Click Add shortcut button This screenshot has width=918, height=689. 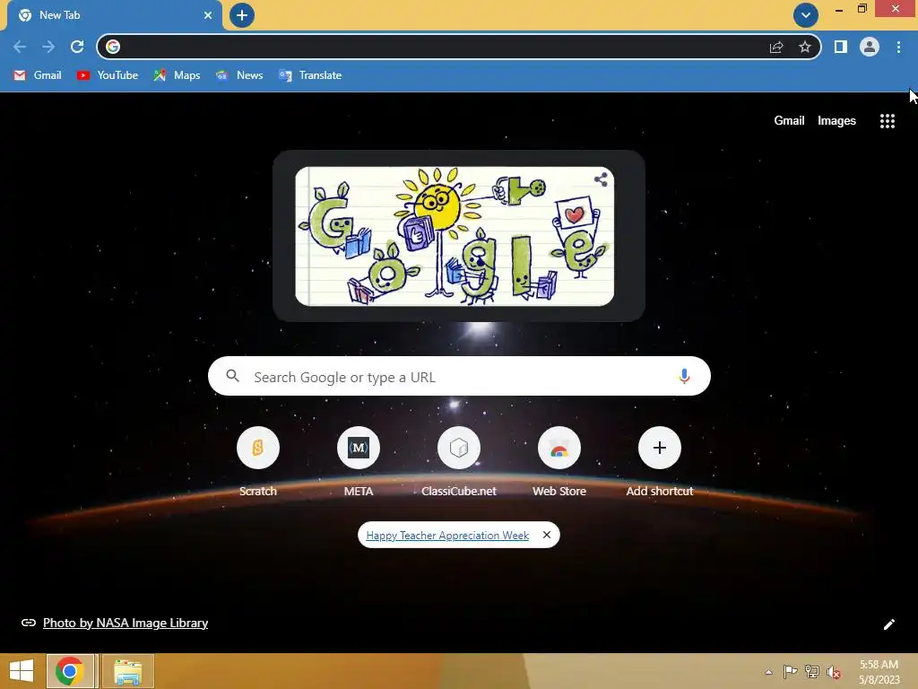tap(659, 462)
